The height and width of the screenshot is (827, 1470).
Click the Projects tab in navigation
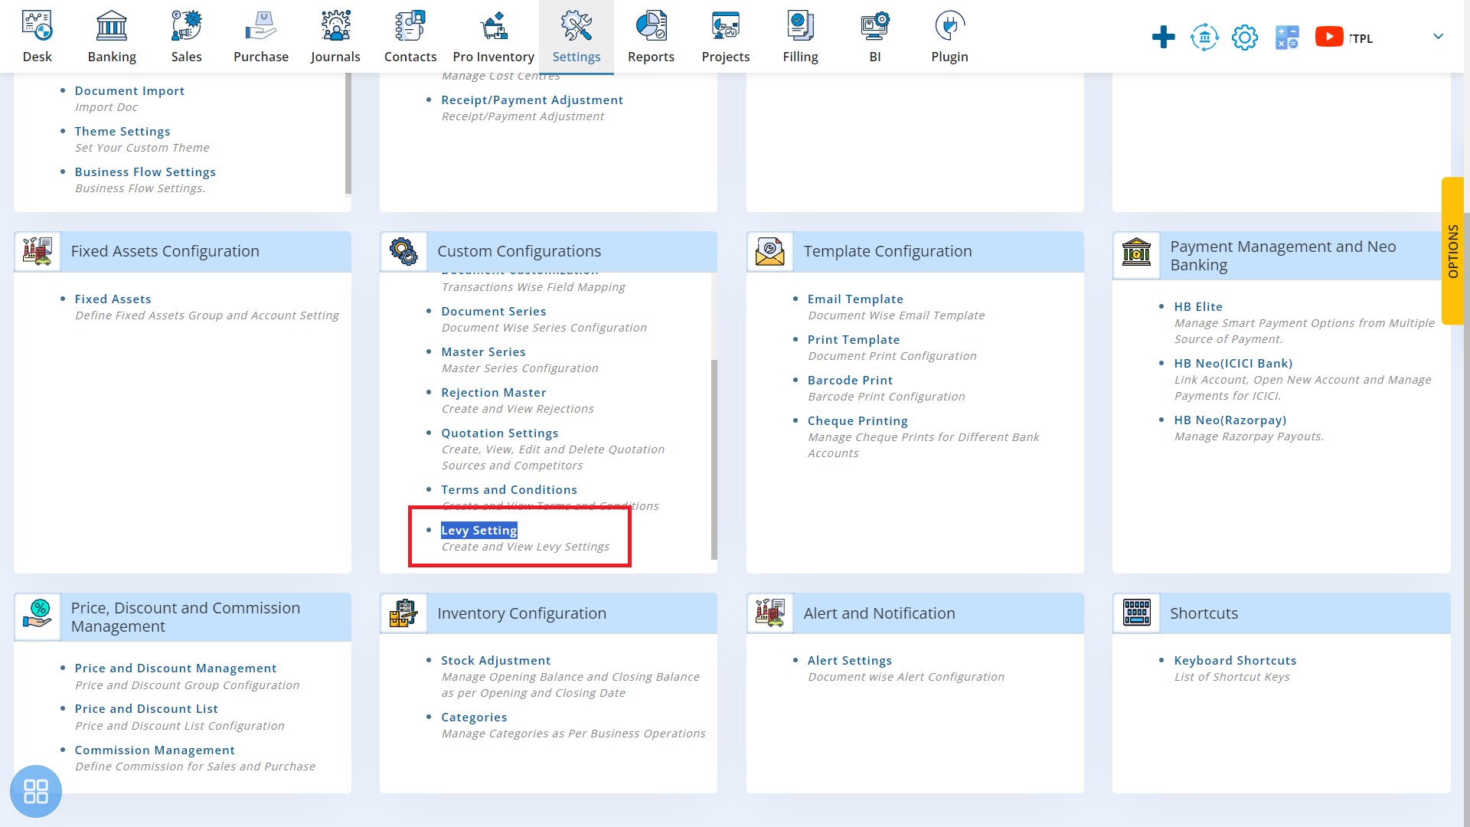pos(725,36)
